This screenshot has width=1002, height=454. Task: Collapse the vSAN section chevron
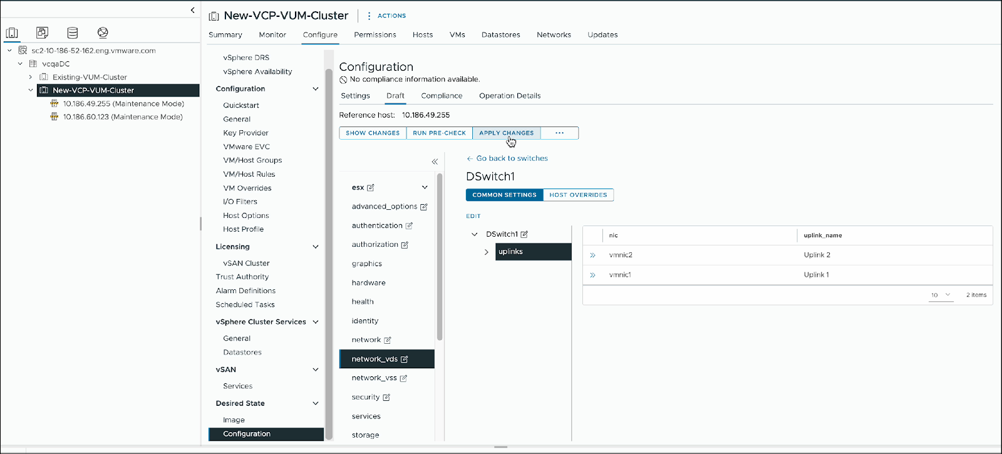316,369
